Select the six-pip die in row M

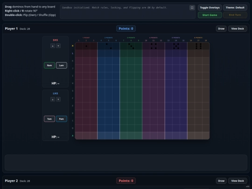pos(198,46)
